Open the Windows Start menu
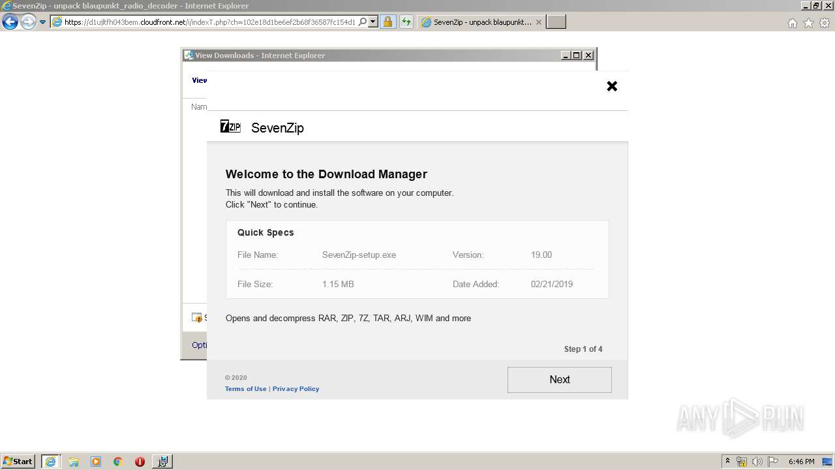The image size is (835, 470). (18, 461)
